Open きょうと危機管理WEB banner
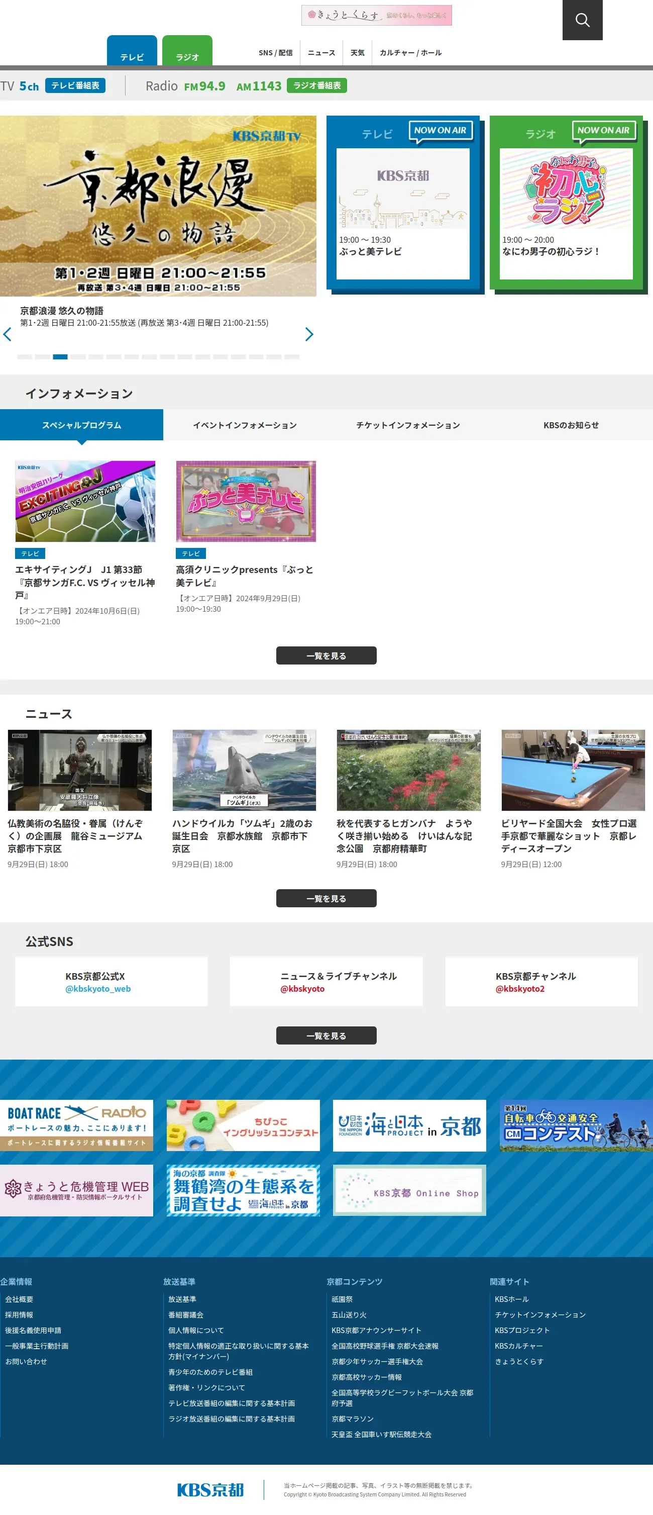This screenshot has height=1515, width=653. click(76, 1190)
